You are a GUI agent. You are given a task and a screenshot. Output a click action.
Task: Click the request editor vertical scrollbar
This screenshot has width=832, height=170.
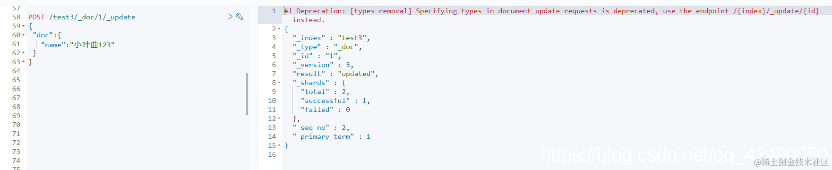tap(247, 93)
